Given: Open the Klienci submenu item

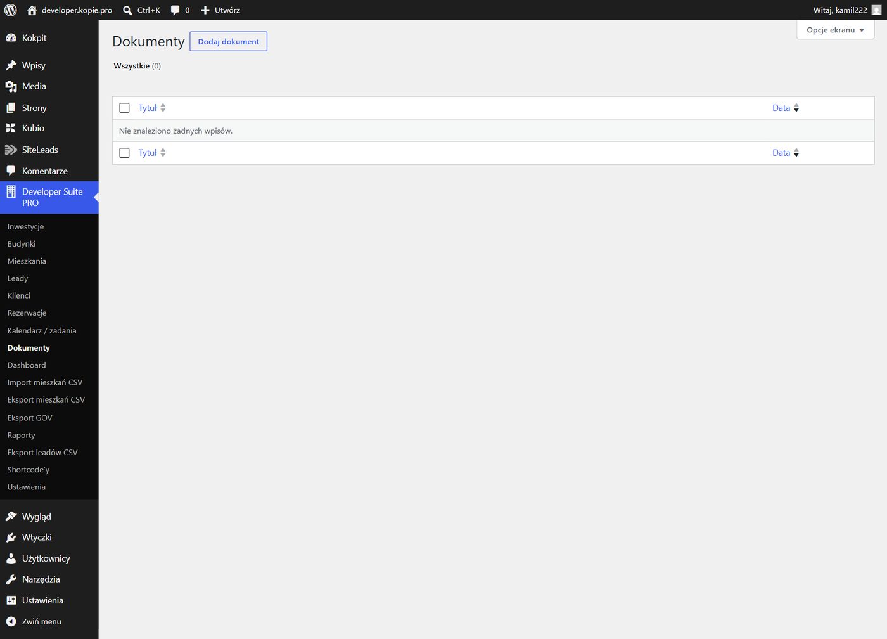Looking at the screenshot, I should click(19, 295).
